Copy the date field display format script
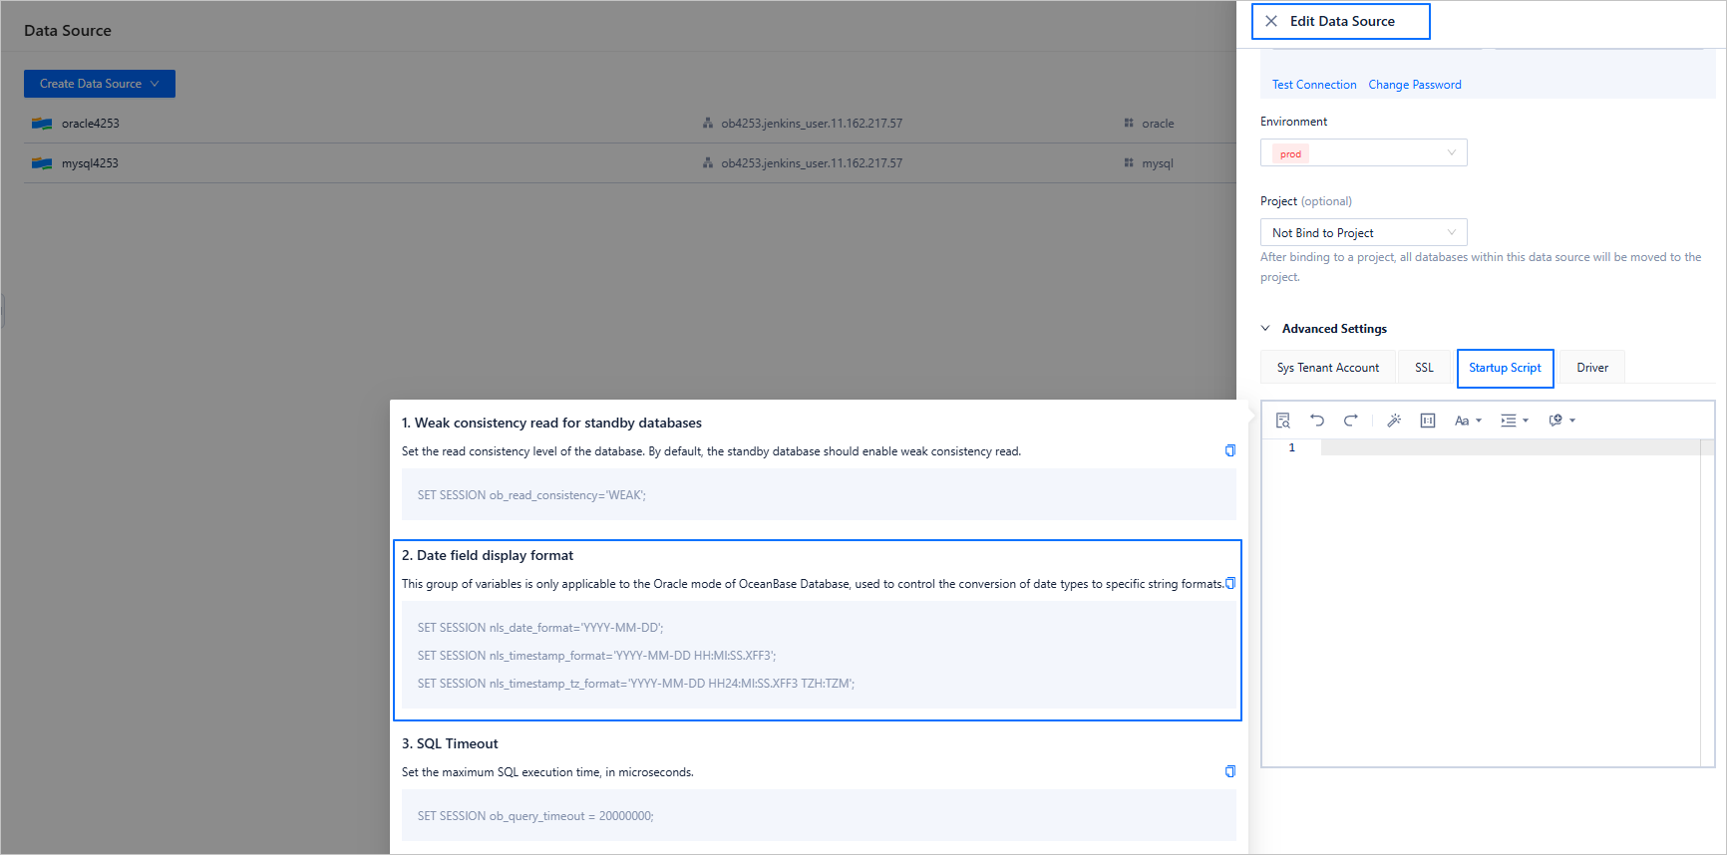 click(1230, 583)
